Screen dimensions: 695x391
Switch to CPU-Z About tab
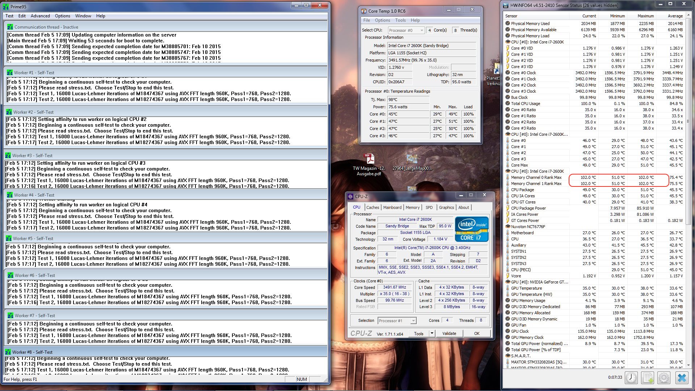464,207
